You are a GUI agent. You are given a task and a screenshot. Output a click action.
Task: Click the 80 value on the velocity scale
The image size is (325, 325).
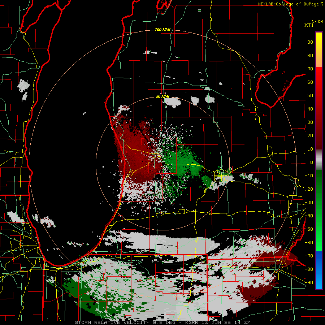click(x=310, y=56)
